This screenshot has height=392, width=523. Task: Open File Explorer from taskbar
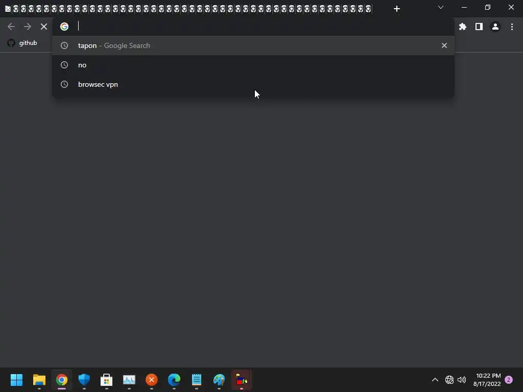(39, 380)
